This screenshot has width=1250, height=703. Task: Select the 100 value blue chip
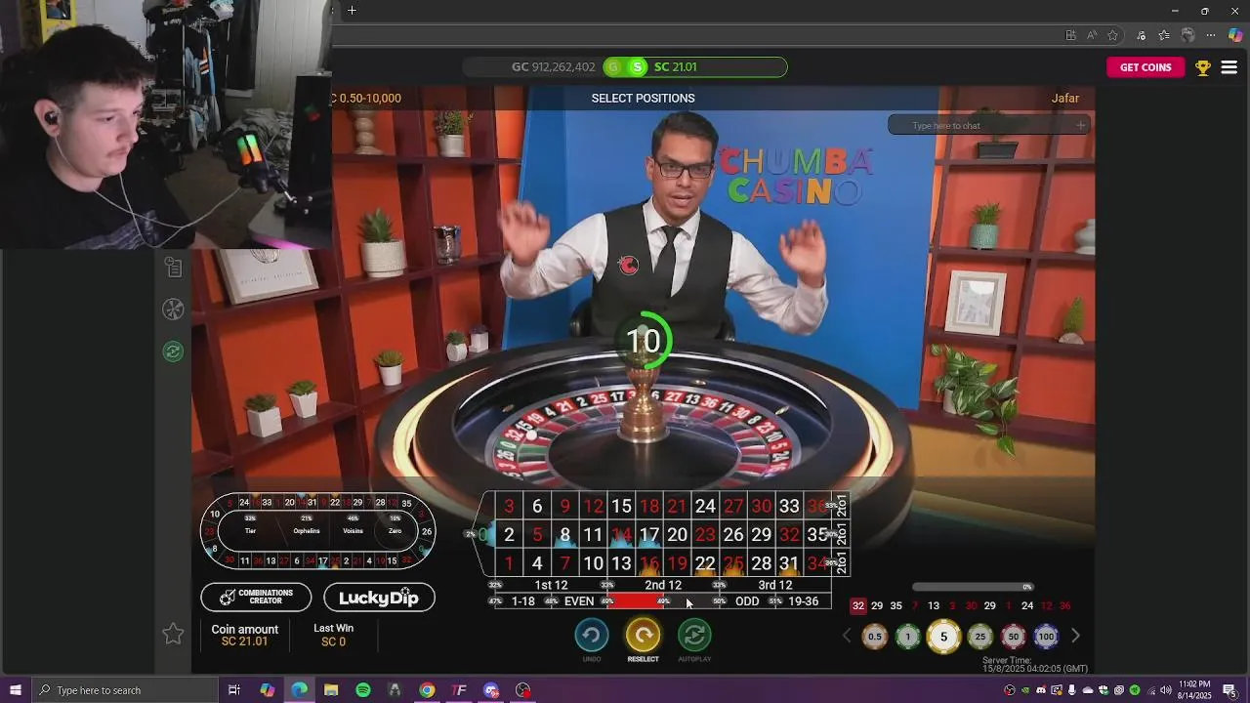[x=1047, y=637]
